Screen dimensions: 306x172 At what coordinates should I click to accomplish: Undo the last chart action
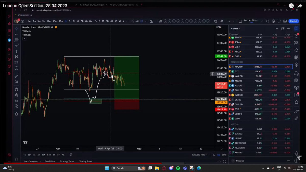[x=228, y=21]
